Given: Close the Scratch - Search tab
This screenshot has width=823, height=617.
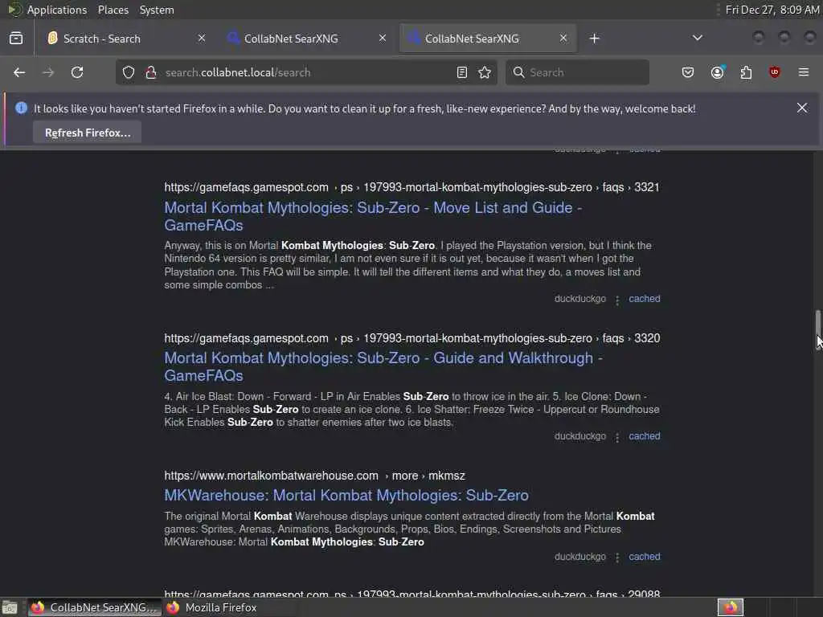Looking at the screenshot, I should [x=202, y=39].
